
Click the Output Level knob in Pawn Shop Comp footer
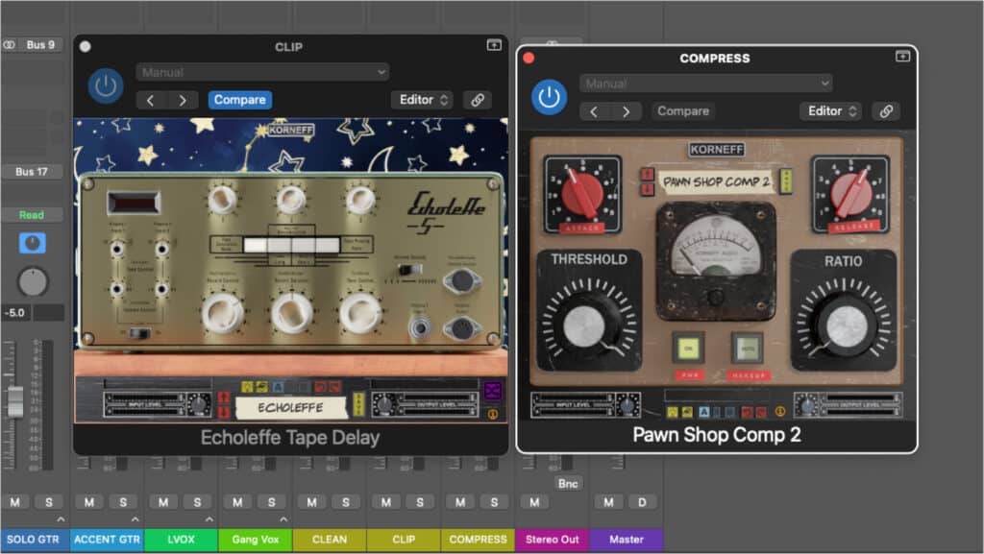(x=807, y=405)
